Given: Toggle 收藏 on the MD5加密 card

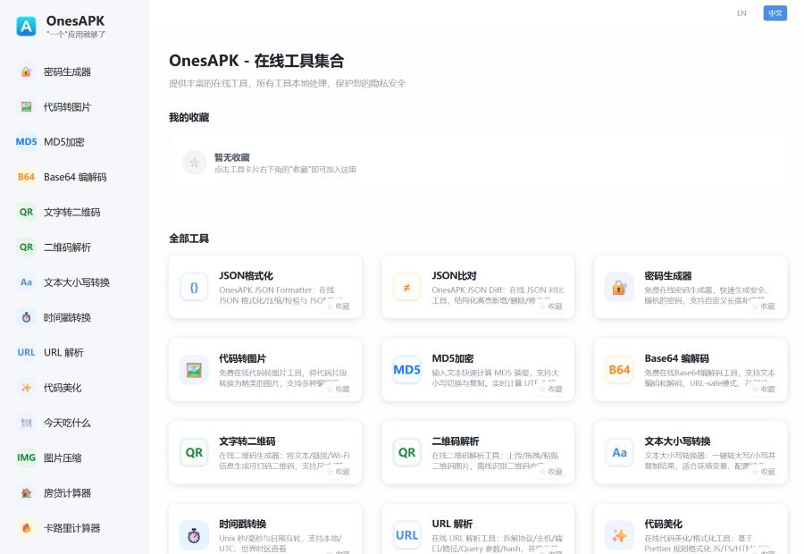Looking at the screenshot, I should tap(551, 390).
